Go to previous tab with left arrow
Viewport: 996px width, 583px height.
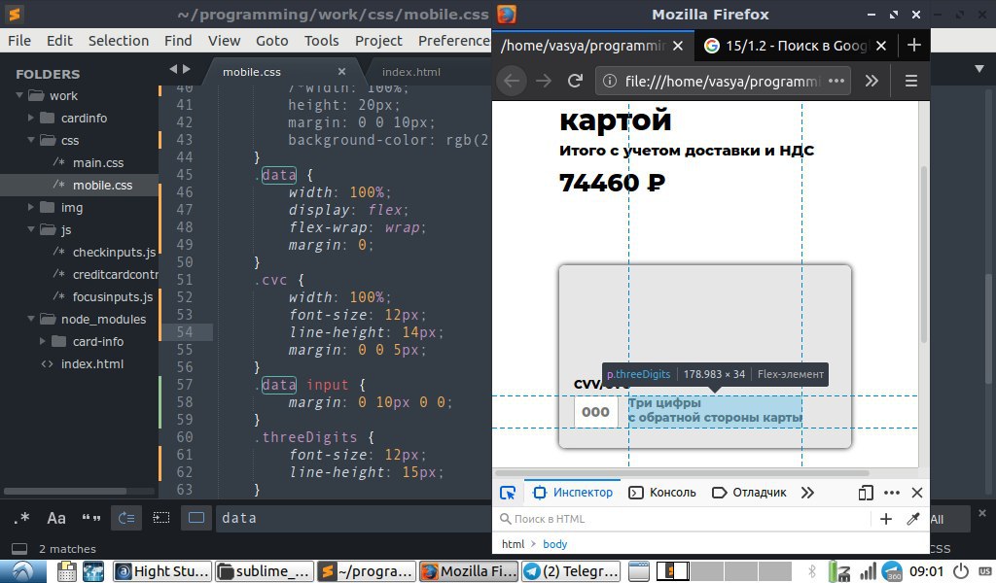pos(173,69)
